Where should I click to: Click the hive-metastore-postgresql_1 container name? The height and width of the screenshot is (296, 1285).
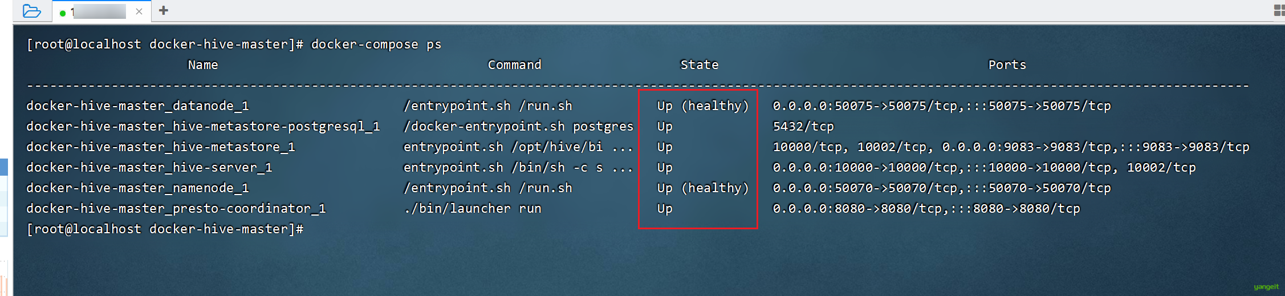point(203,127)
